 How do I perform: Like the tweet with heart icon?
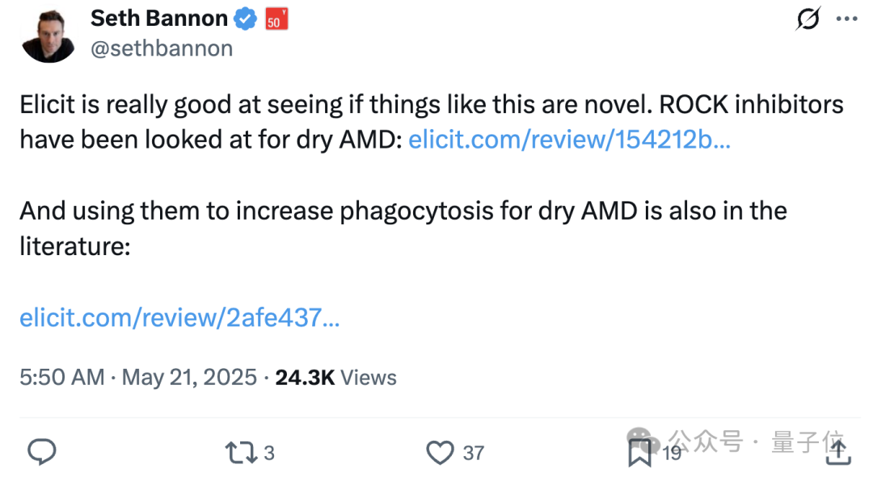[440, 453]
